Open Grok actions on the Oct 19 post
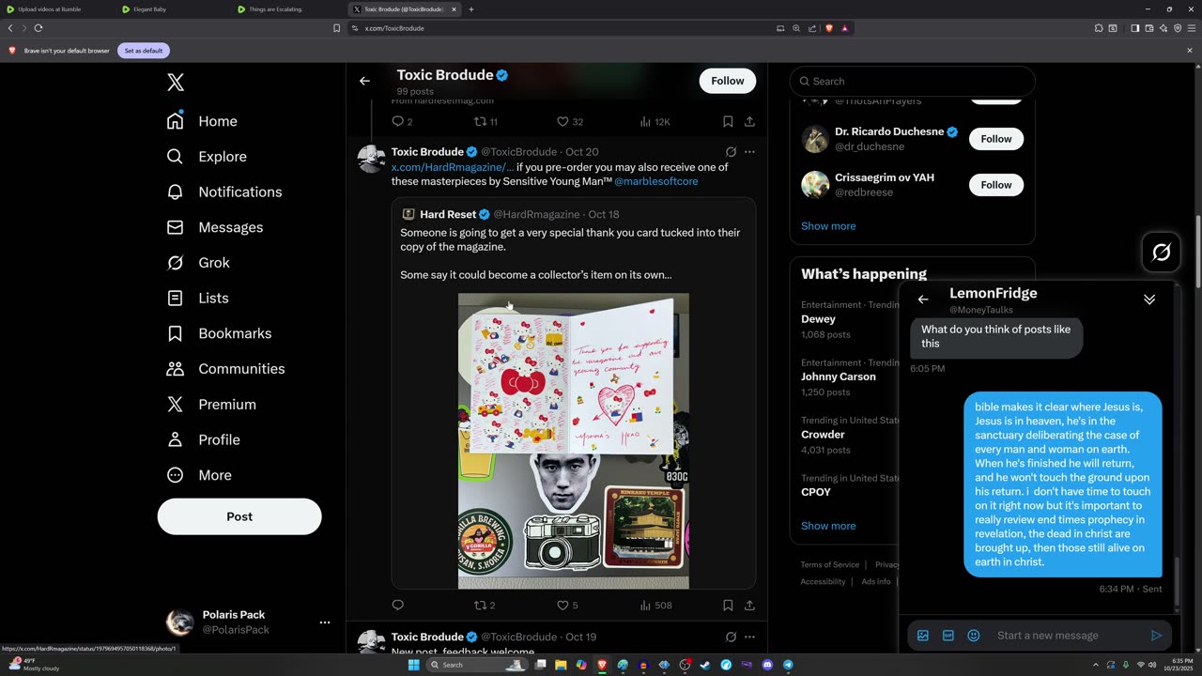This screenshot has width=1202, height=676. tap(731, 637)
